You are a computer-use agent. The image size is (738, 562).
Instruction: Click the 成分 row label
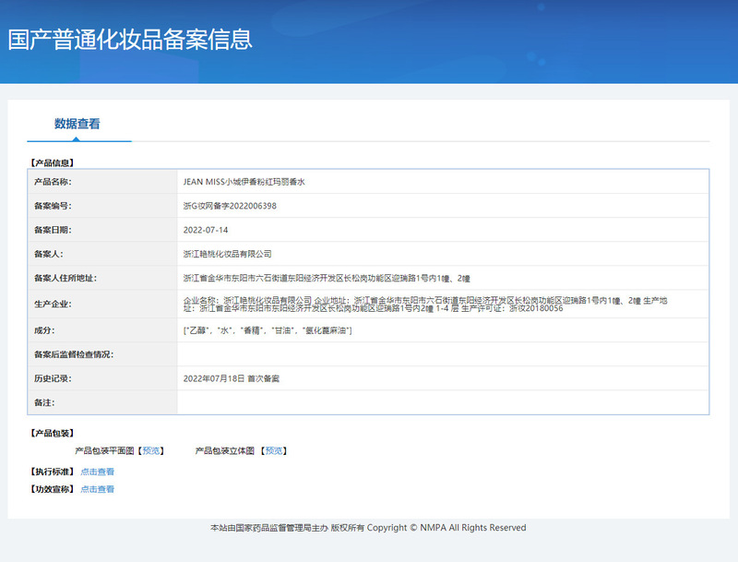(44, 330)
